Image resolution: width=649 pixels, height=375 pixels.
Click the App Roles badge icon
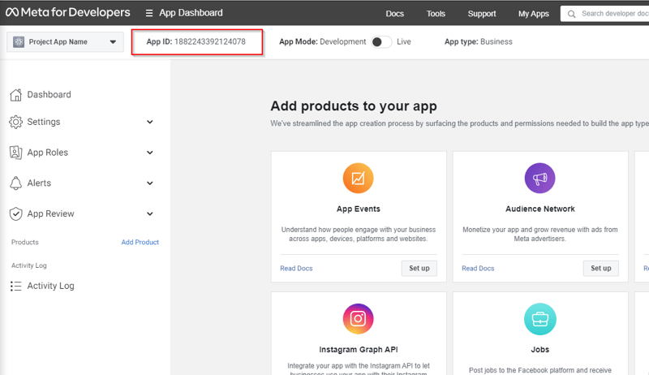point(15,153)
